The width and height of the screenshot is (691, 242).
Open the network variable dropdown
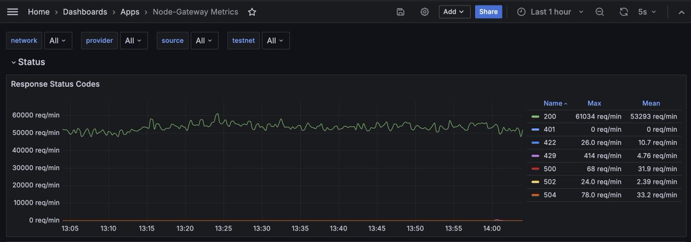[58, 40]
